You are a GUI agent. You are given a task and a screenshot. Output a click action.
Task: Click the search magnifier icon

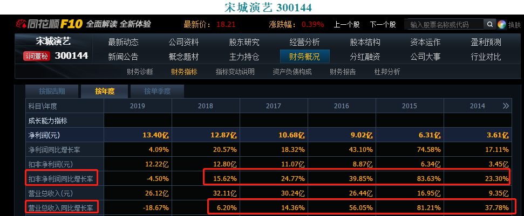(489, 24)
